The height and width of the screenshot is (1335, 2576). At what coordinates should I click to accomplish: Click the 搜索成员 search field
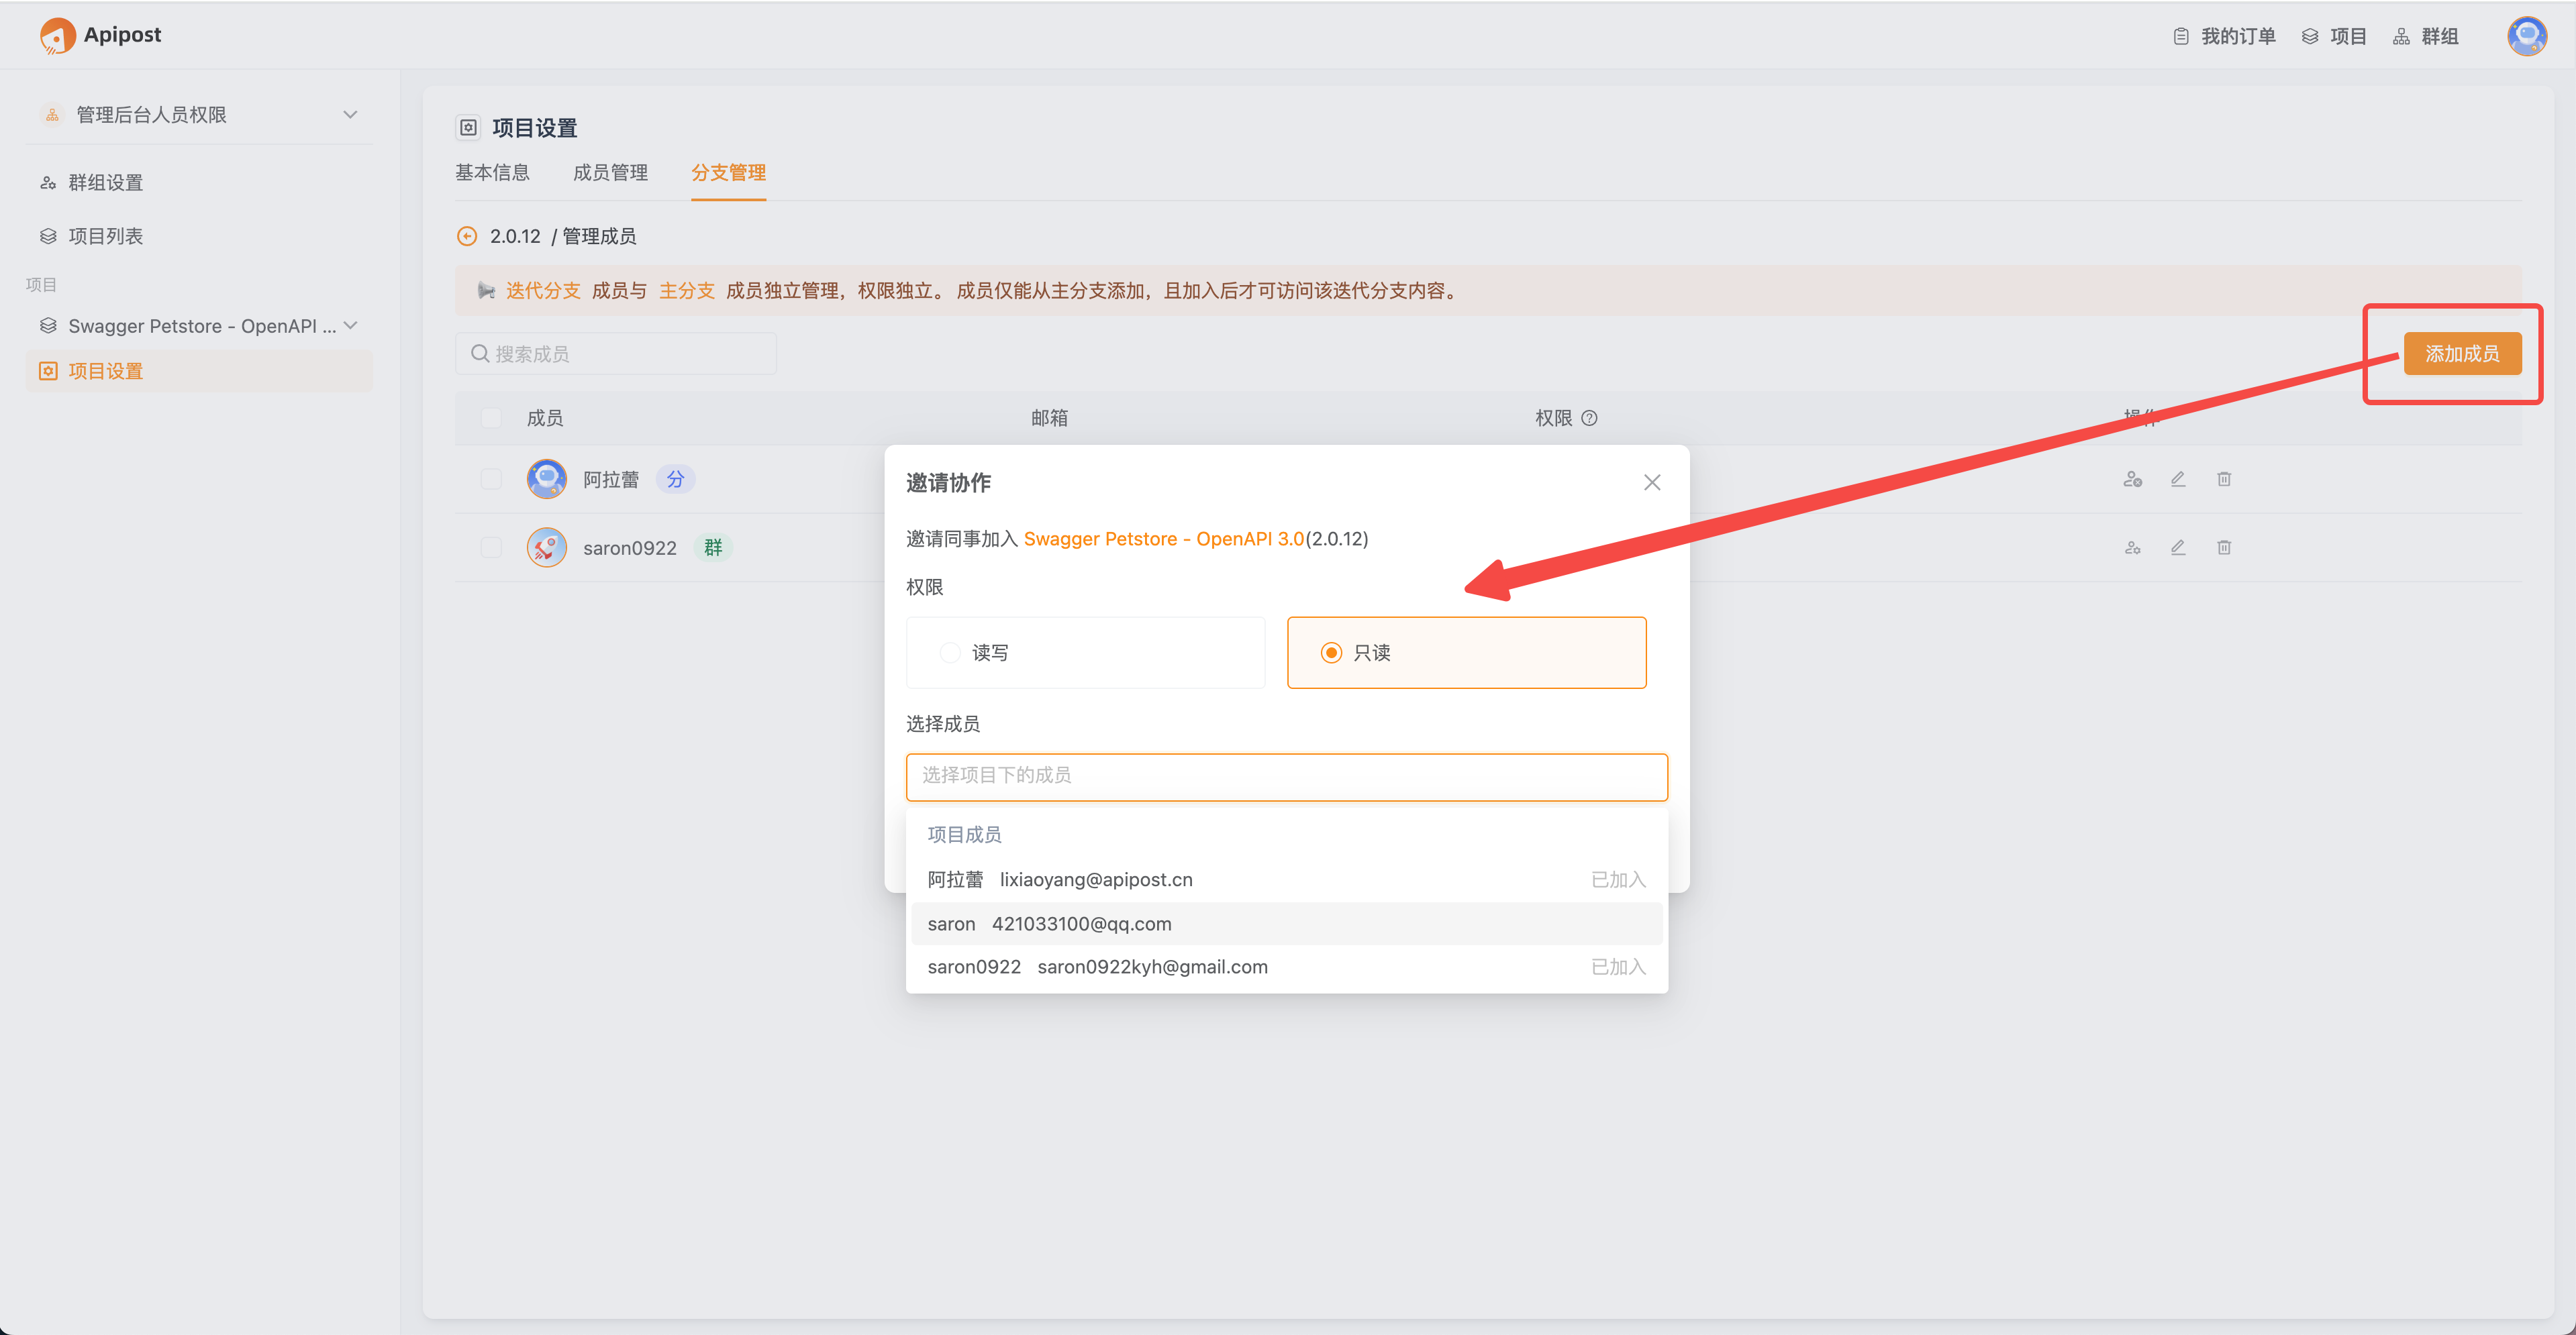pos(616,354)
